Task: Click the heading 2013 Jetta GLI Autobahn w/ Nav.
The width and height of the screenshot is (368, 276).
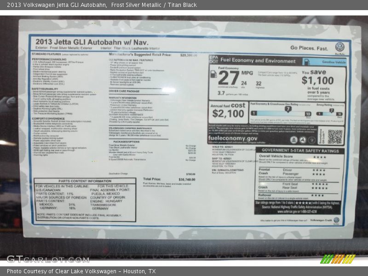Action: click(x=92, y=42)
